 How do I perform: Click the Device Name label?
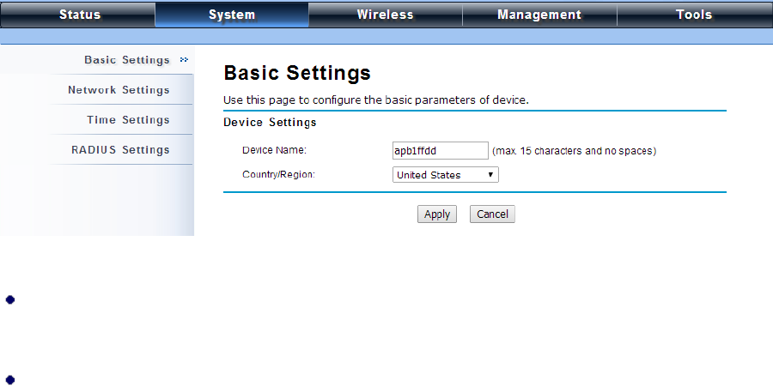coord(274,150)
